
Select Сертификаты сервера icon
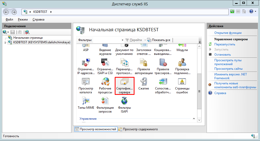click(x=124, y=86)
